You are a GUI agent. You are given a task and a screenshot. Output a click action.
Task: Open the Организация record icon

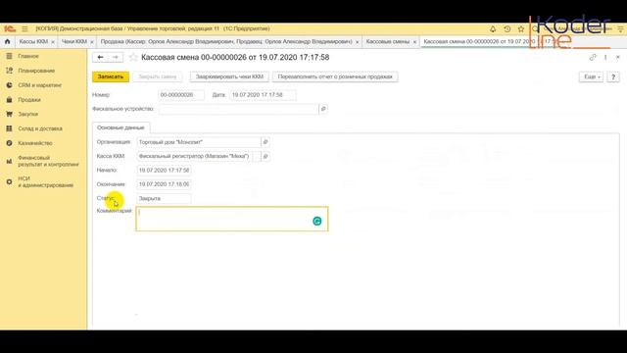click(x=265, y=142)
